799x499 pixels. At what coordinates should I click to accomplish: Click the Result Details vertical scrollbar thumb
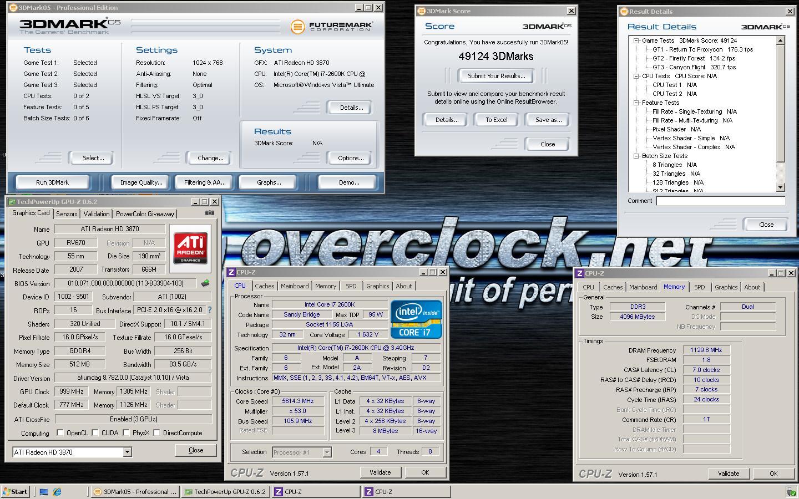(x=781, y=104)
